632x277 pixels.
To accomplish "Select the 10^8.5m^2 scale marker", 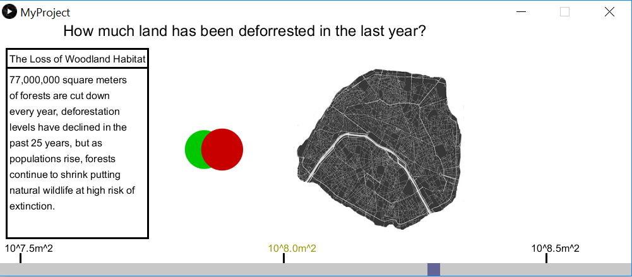I will pyautogui.click(x=556, y=249).
